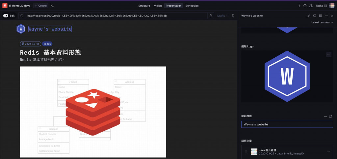Add comment to 網站標題 field
Viewport: 337px width, 159px height.
[330, 117]
